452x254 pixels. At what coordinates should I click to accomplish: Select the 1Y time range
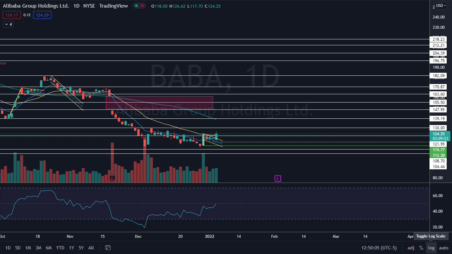(x=71, y=248)
